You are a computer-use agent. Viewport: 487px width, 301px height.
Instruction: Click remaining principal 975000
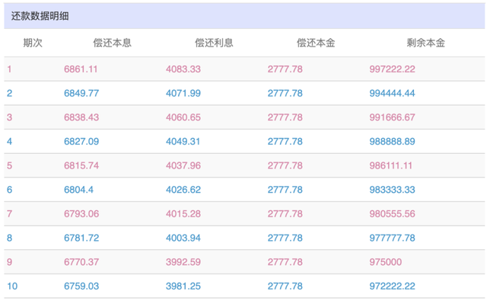click(386, 262)
